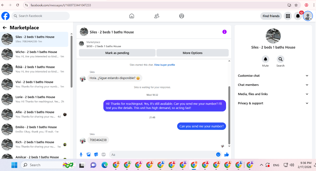Click Find friends button

(271, 16)
